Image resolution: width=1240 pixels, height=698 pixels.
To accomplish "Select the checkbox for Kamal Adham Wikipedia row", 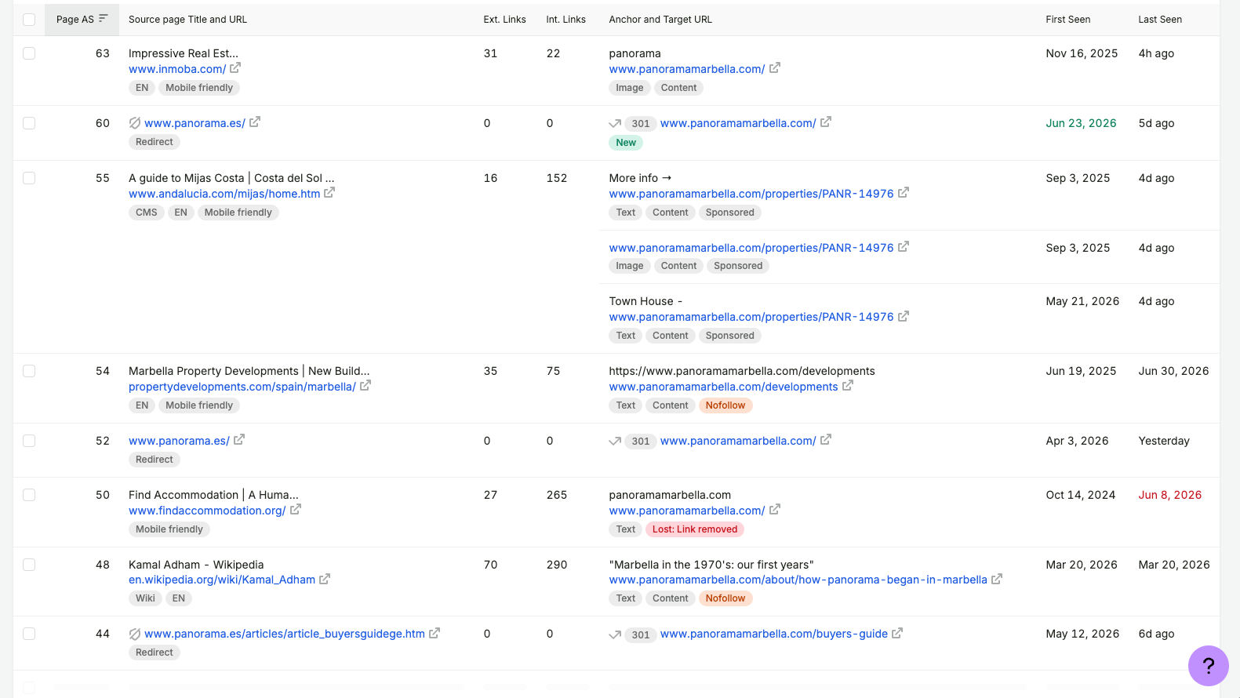I will [x=29, y=565].
